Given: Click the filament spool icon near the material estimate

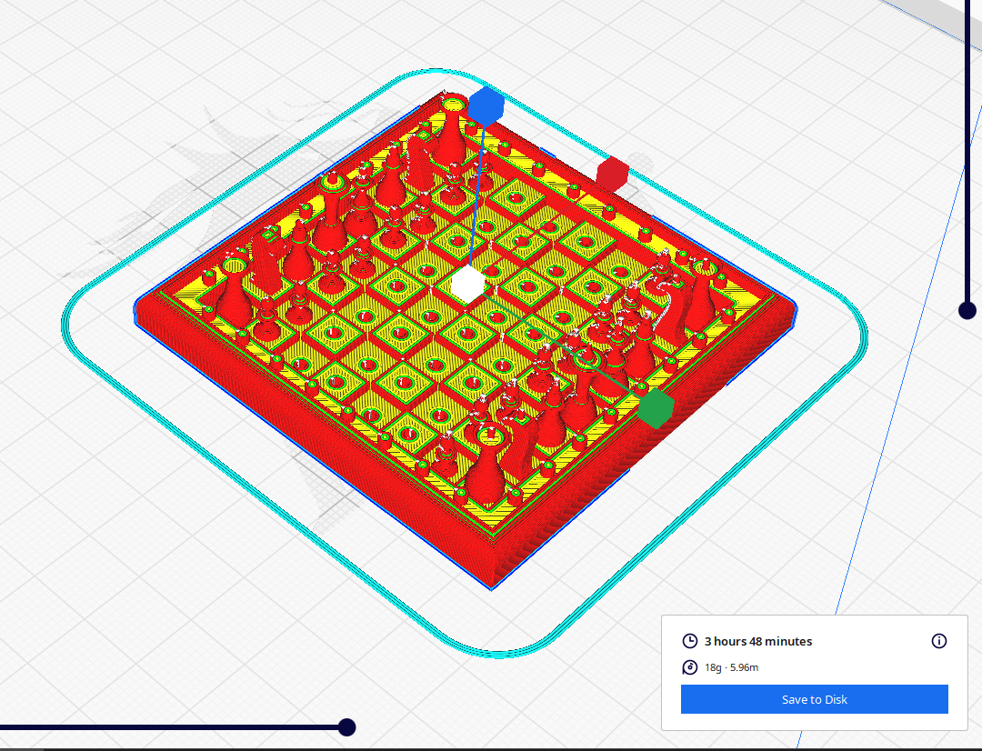Looking at the screenshot, I should 688,666.
